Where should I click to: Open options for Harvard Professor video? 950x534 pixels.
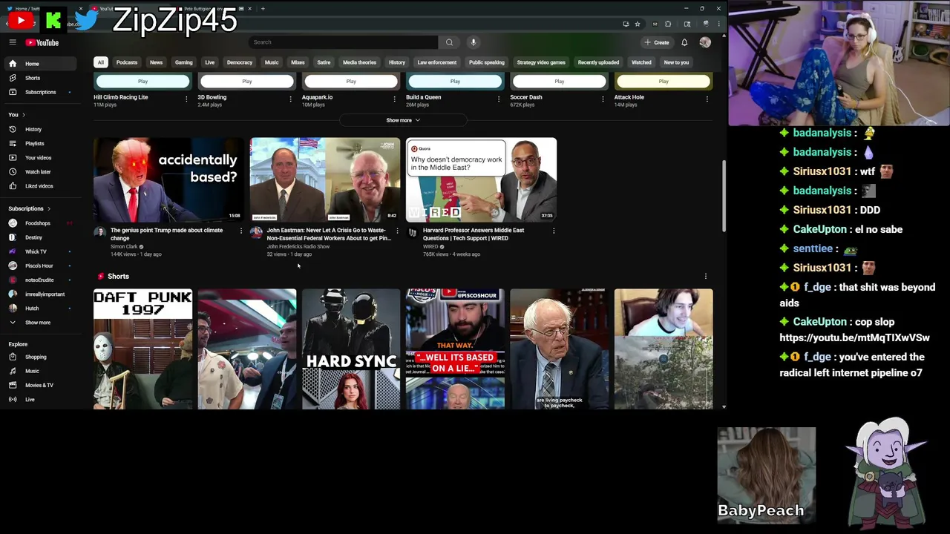pyautogui.click(x=553, y=231)
